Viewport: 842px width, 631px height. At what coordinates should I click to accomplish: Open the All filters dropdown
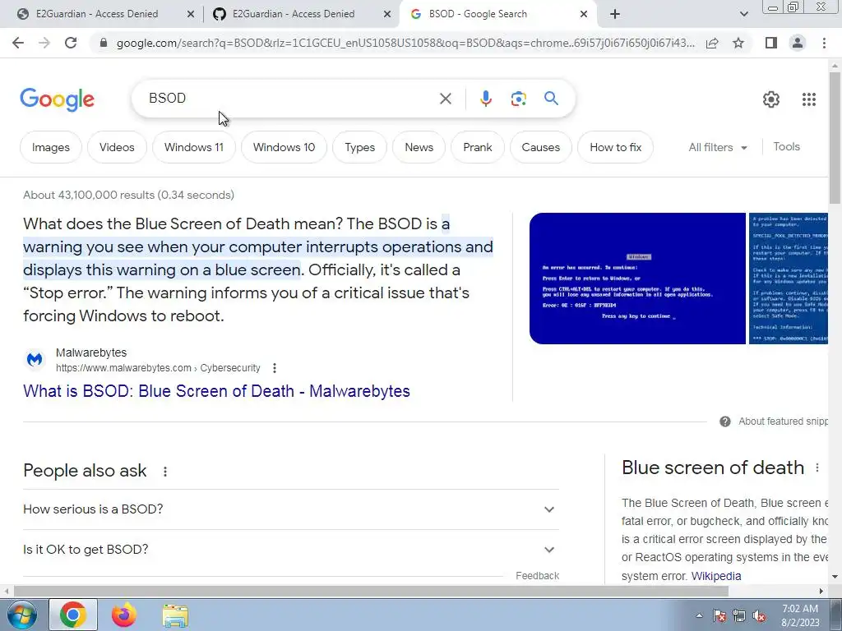718,147
